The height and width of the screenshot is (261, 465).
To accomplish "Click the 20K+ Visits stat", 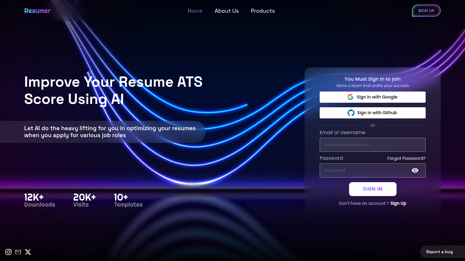I will click(84, 201).
